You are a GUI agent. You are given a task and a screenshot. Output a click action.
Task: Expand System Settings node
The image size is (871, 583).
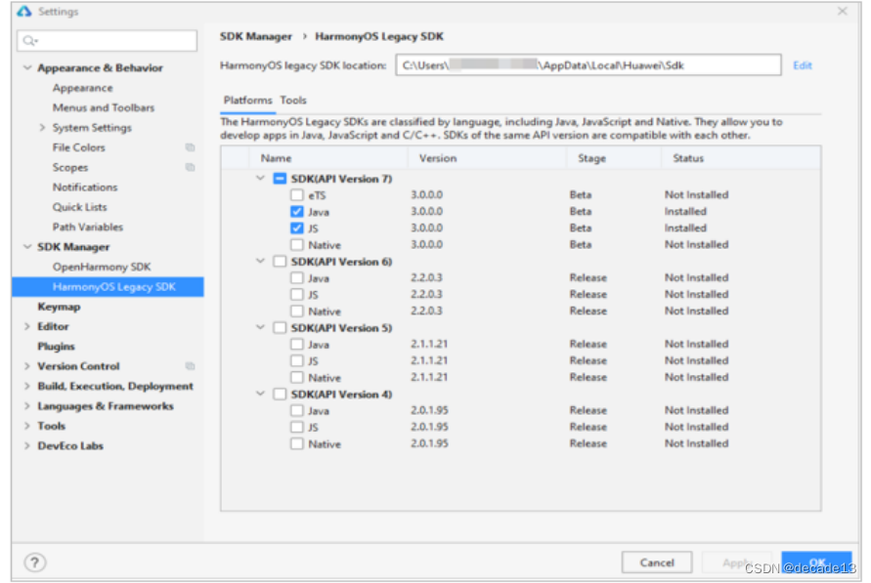point(42,128)
